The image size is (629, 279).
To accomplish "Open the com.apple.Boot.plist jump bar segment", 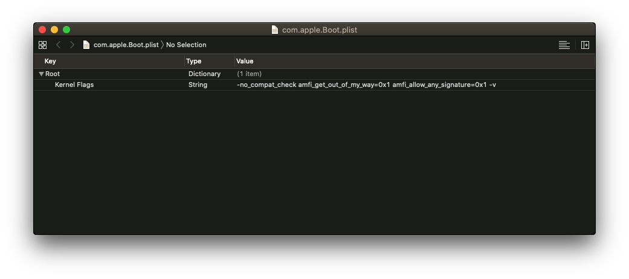I will click(126, 45).
